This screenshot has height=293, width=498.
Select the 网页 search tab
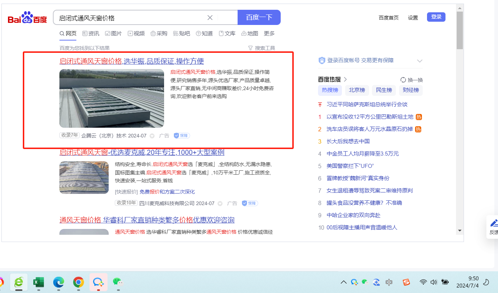pos(68,34)
